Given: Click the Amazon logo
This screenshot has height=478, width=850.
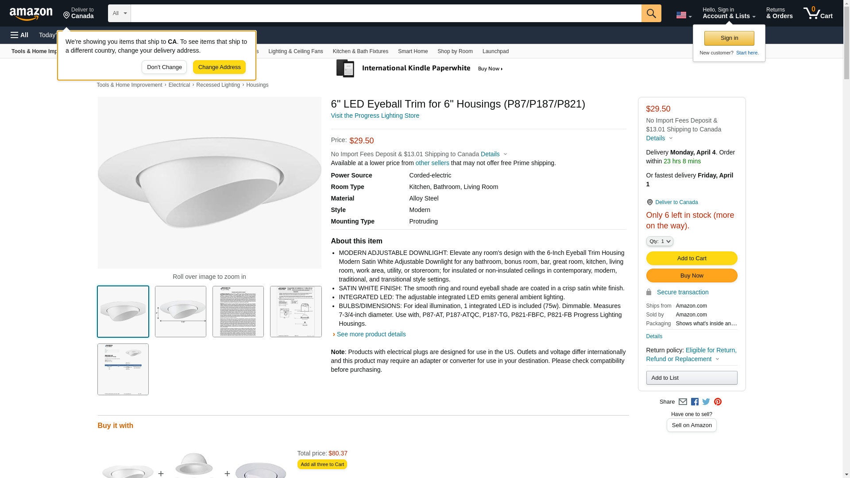Looking at the screenshot, I should [31, 14].
